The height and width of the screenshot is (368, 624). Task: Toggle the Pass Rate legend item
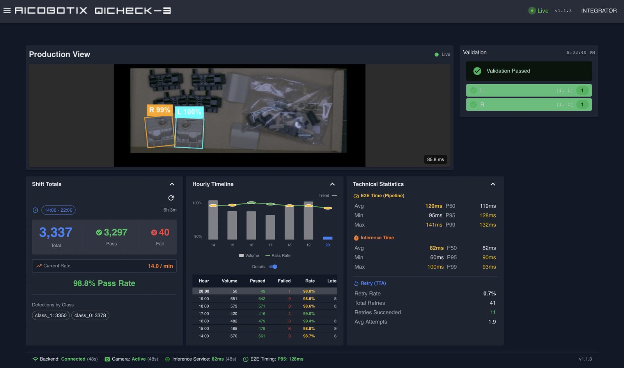tap(278, 256)
